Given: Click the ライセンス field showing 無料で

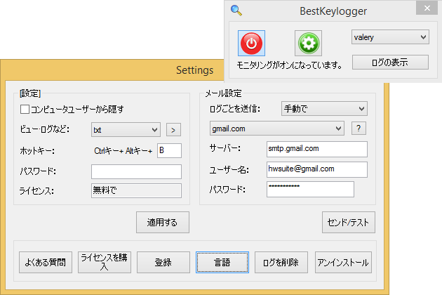Looking at the screenshot, I should [136, 191].
